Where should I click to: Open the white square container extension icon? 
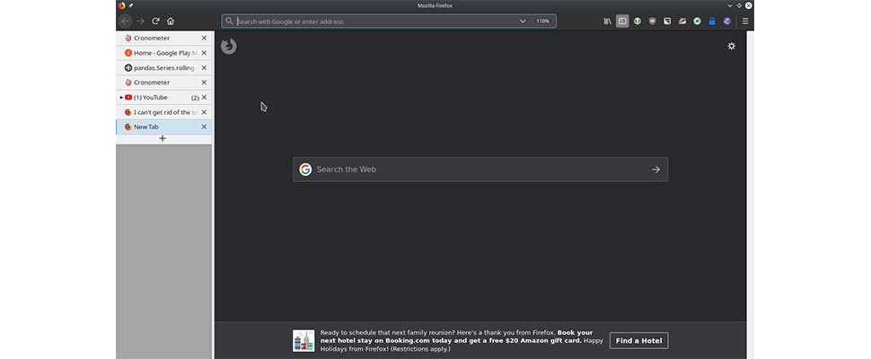point(667,21)
